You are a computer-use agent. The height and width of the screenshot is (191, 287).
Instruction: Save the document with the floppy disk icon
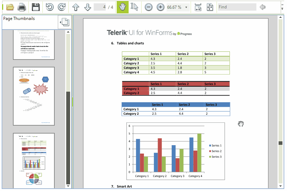(x=35, y=7)
